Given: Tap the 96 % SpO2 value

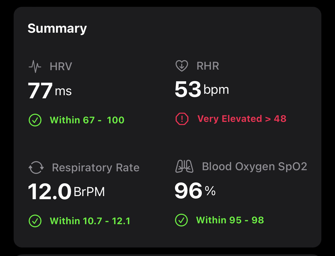Looking at the screenshot, I should pos(195,191).
